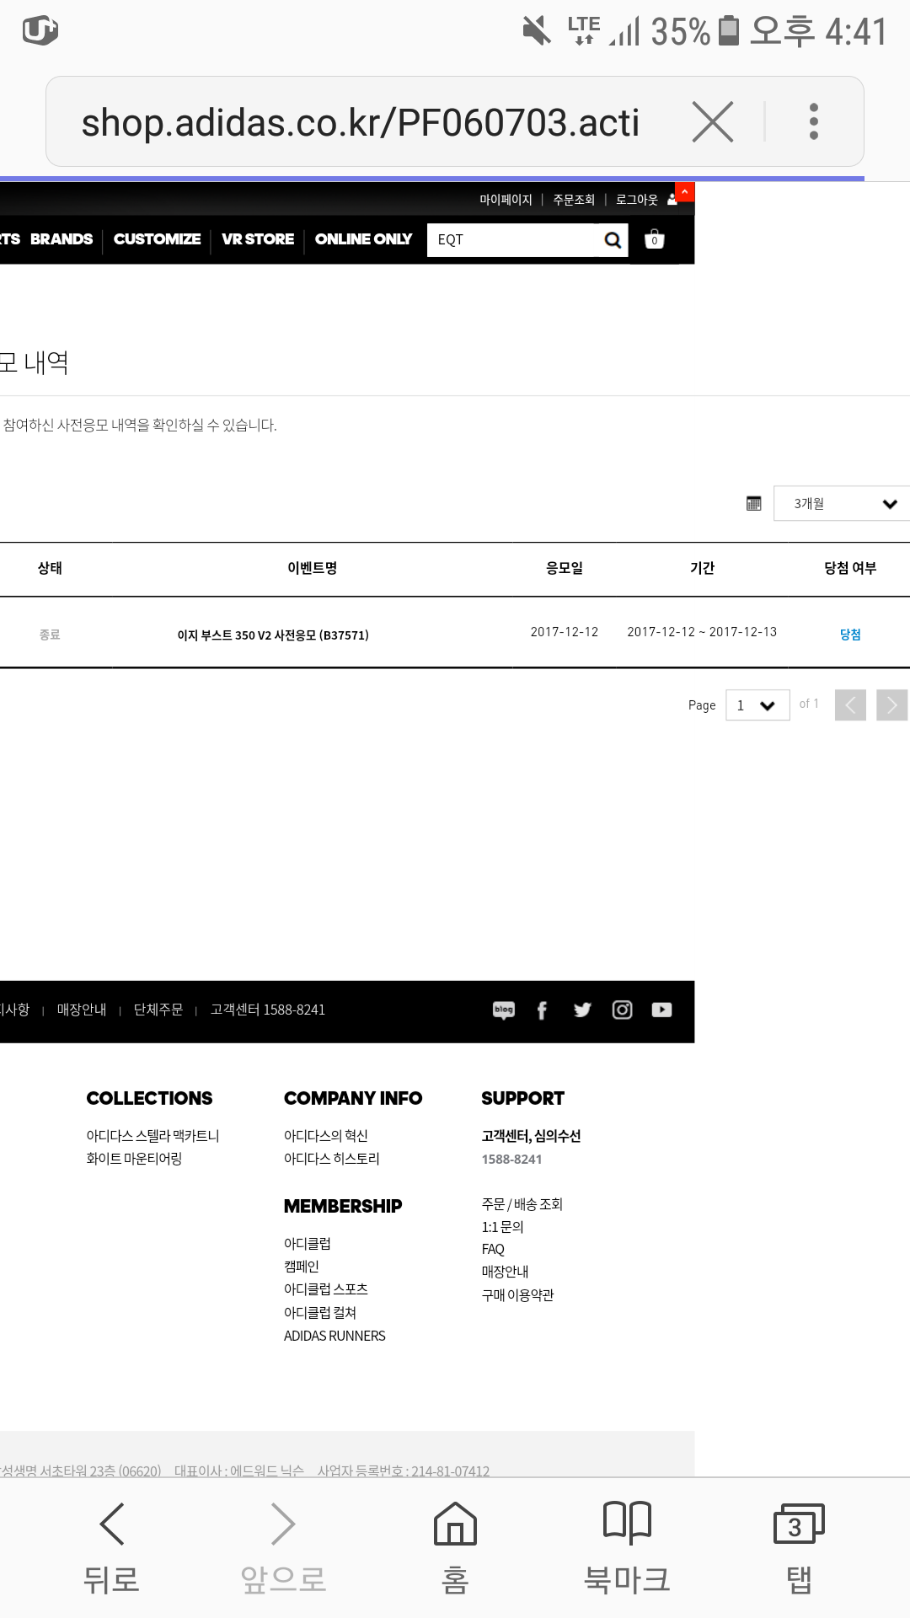The height and width of the screenshot is (1618, 910).
Task: Tap the browser address bar URL
Action: click(x=361, y=122)
